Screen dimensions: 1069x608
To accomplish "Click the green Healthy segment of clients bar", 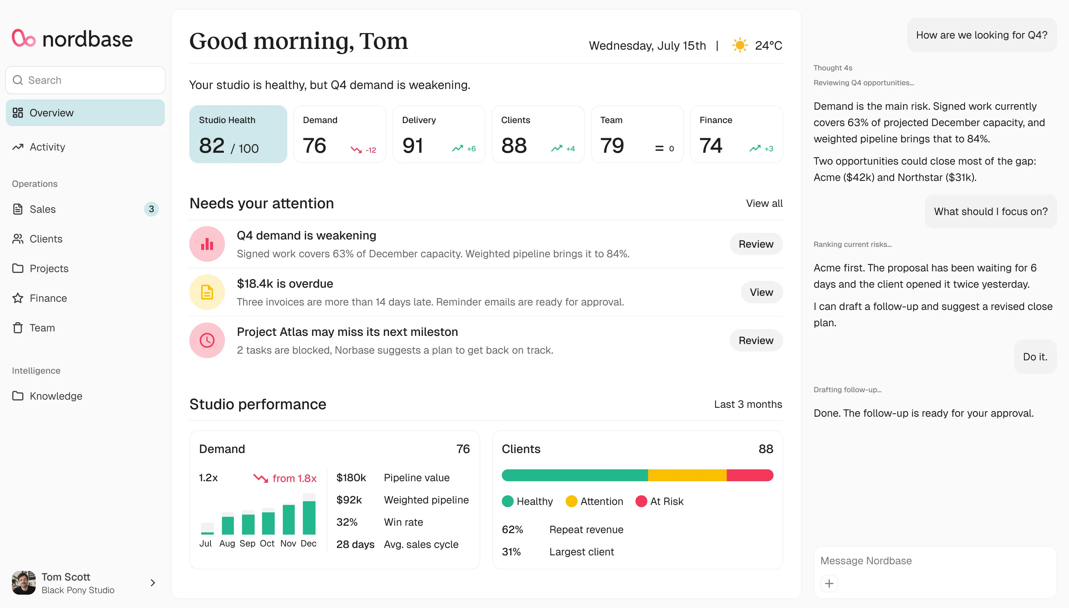I will (x=575, y=475).
